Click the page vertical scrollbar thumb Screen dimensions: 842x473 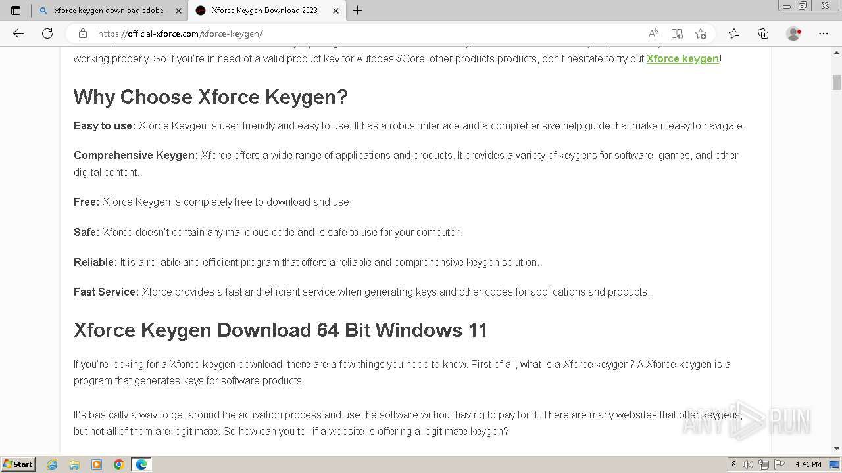pyautogui.click(x=837, y=82)
